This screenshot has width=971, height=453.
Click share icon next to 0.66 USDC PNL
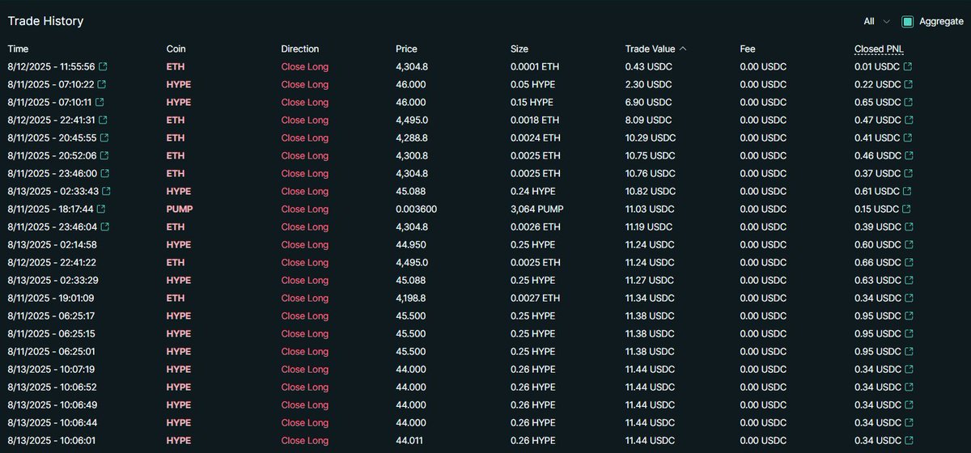click(x=908, y=263)
